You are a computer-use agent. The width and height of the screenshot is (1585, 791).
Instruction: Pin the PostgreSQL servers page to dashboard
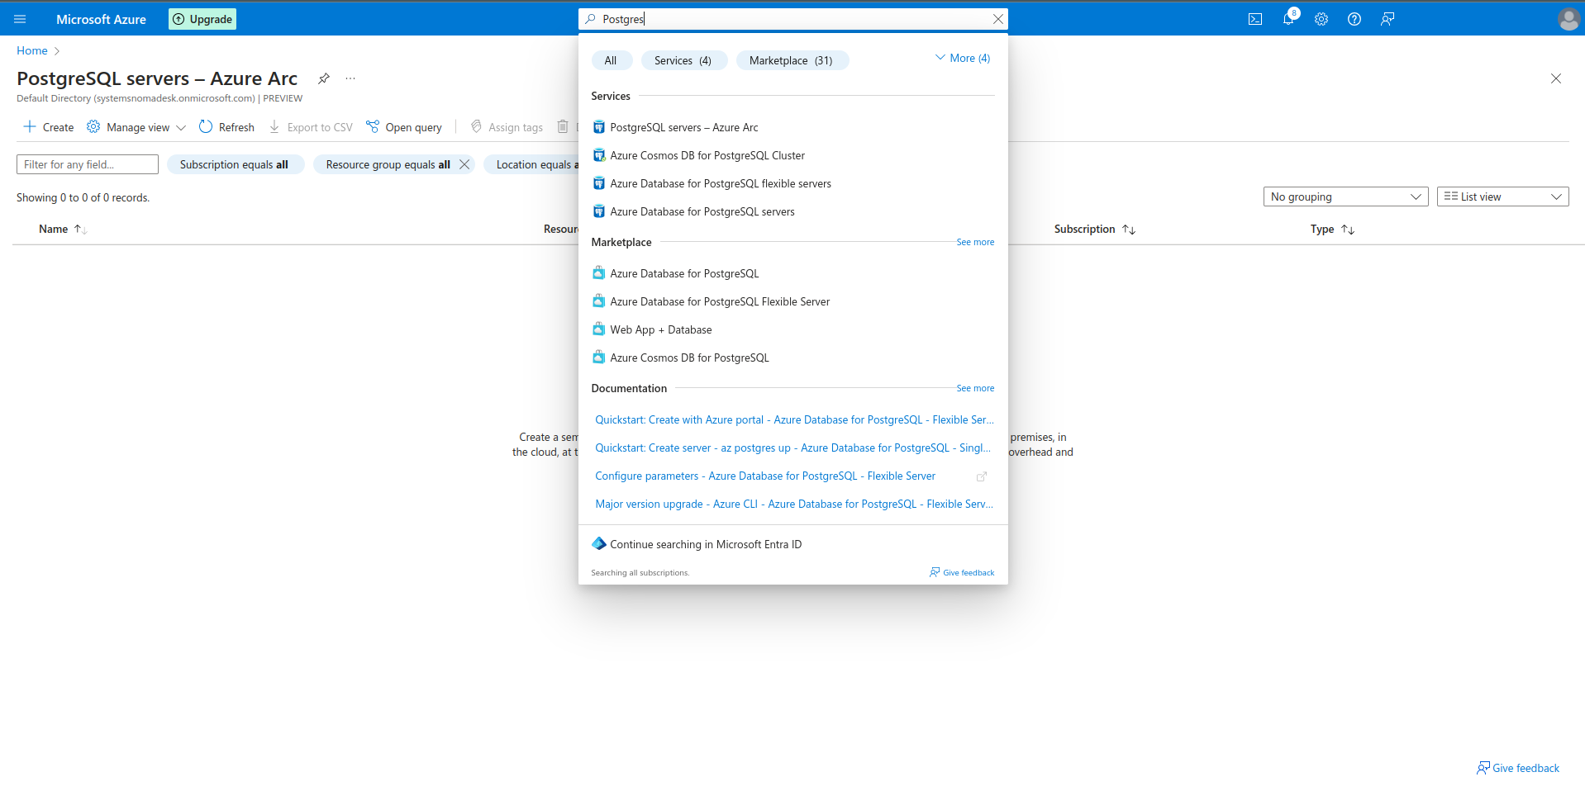coord(324,78)
